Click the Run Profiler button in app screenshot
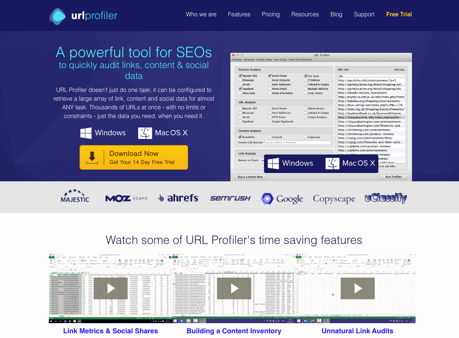 (394, 177)
